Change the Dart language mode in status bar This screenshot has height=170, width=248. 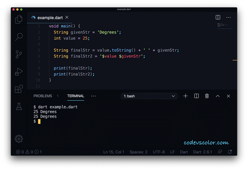click(184, 152)
